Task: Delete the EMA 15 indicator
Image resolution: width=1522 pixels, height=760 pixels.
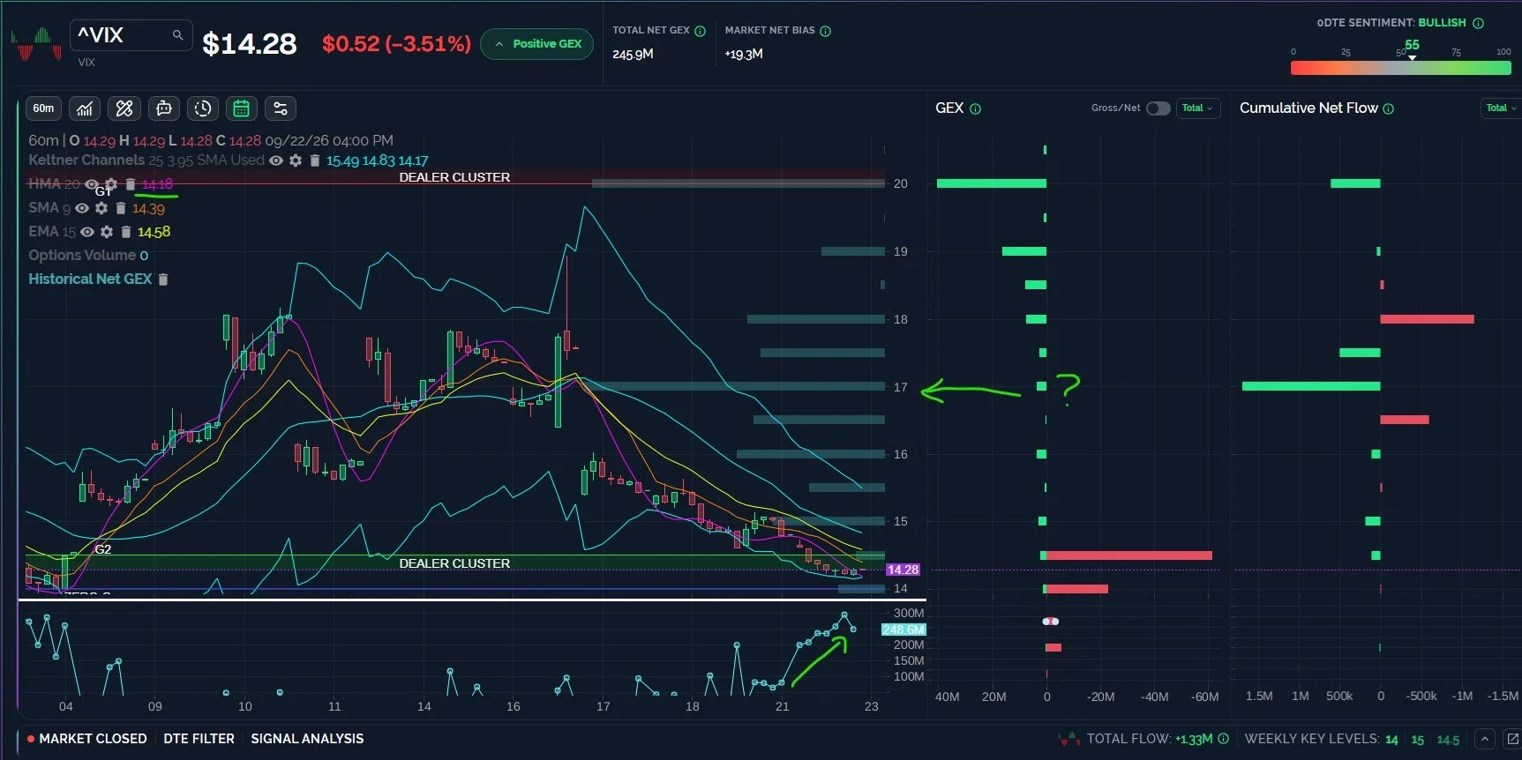Action: [x=126, y=232]
